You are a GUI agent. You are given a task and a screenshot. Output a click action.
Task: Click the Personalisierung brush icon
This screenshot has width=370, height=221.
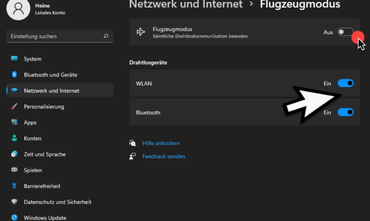(14, 106)
